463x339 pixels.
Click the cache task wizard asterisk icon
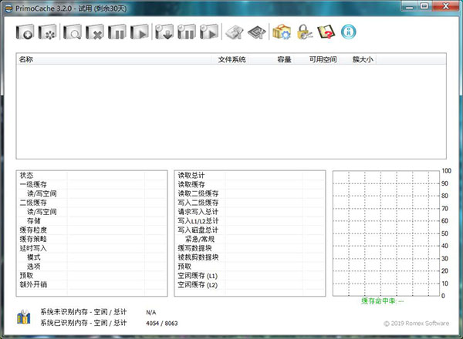click(47, 32)
